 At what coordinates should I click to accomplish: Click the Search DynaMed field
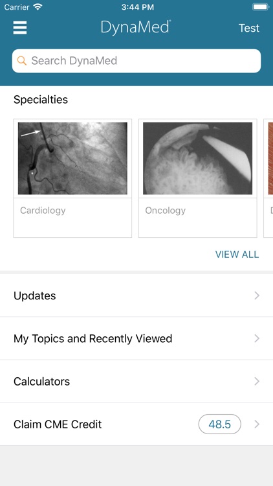click(x=136, y=61)
